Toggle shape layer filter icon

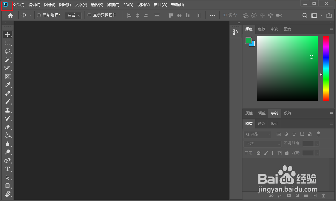coord(302,134)
